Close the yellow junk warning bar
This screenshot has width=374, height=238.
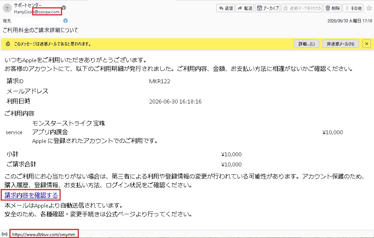click(x=367, y=44)
